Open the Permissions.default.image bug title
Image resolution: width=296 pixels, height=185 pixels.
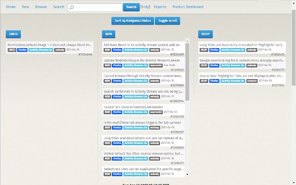click(49, 45)
